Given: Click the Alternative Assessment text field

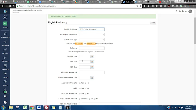Looking at the screenshot, I should tap(92, 72).
